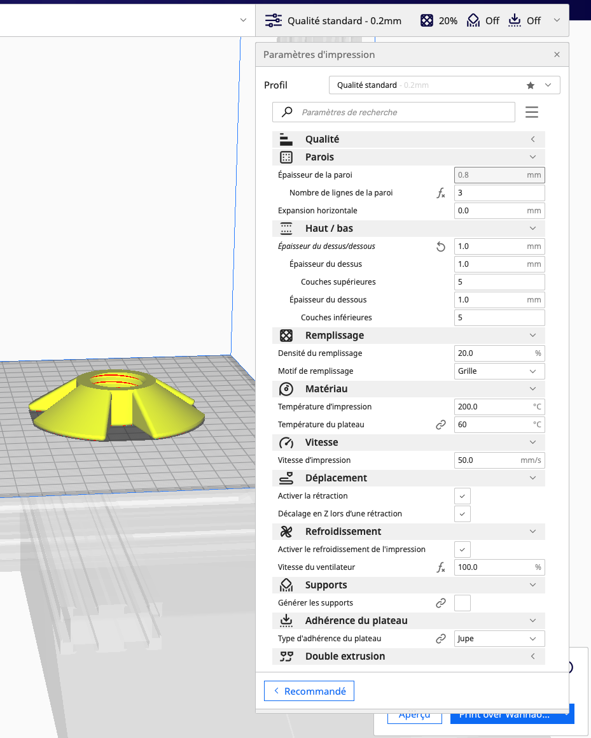Click the infill 20% icon in header
Image resolution: width=591 pixels, height=738 pixels.
coord(426,21)
